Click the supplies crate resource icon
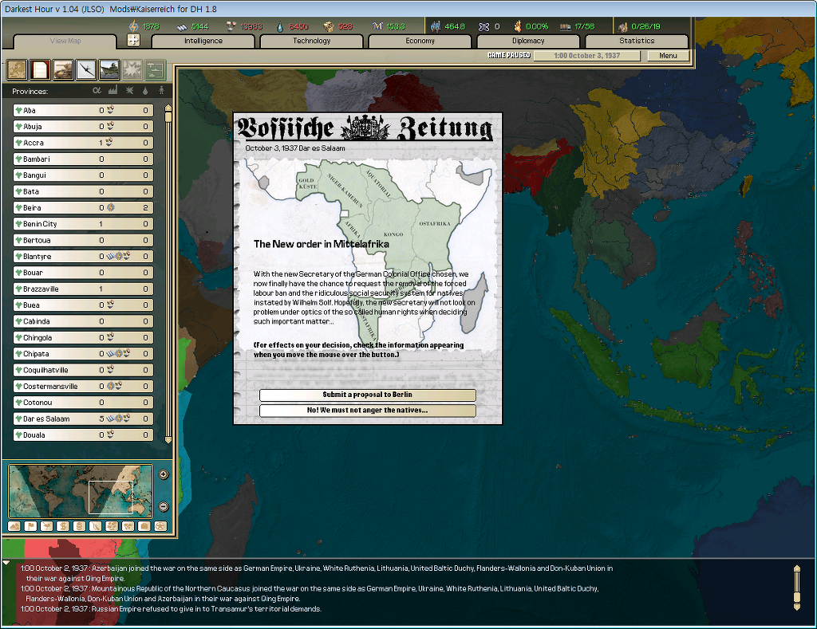Viewport: 817px width, 629px height. [x=328, y=26]
